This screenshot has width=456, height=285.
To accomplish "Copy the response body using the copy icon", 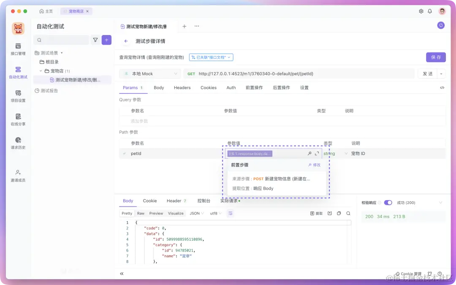I will point(338,213).
